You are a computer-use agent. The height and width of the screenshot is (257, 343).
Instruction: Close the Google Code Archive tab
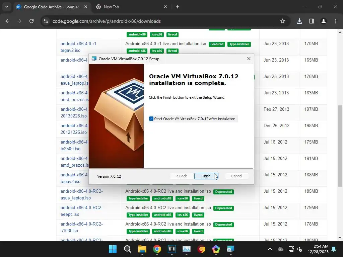86,7
